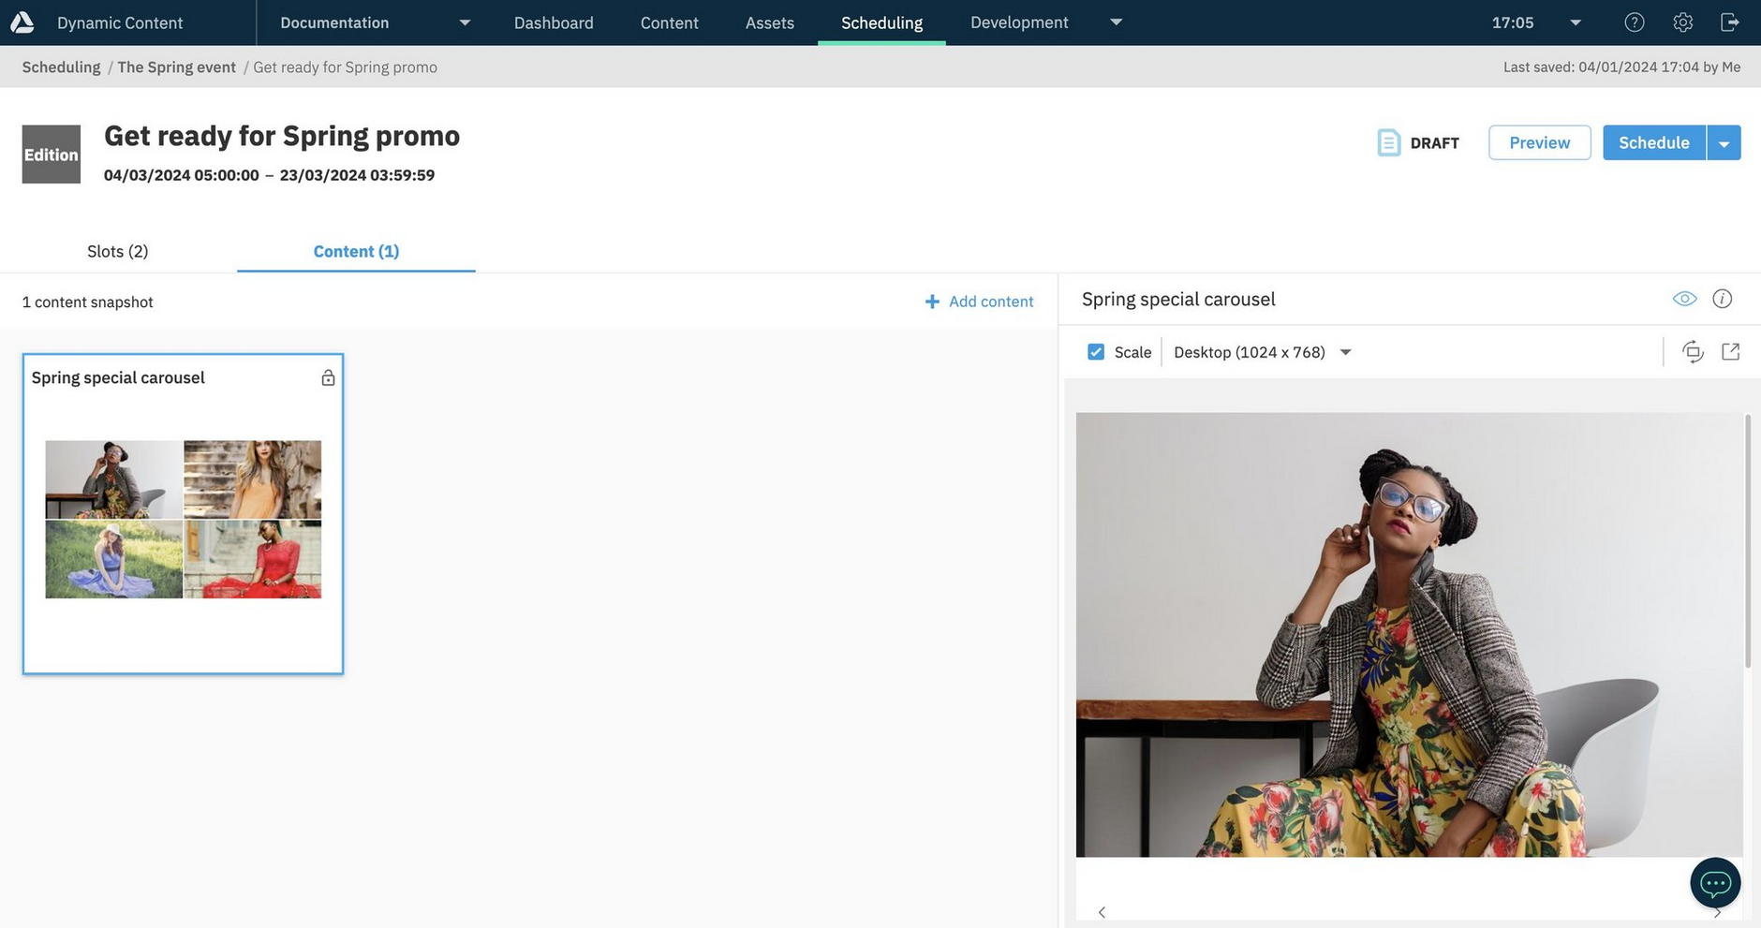Toggle the Scale checkbox

pos(1095,352)
